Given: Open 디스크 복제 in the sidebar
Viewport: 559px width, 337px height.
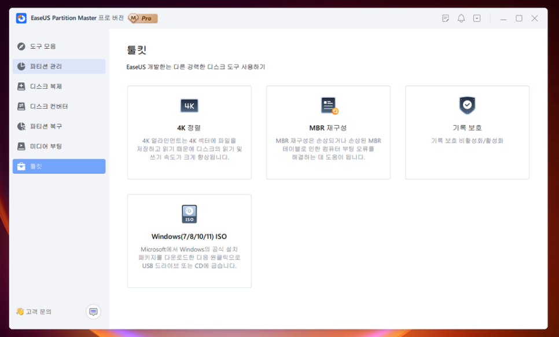Looking at the screenshot, I should tap(59, 86).
